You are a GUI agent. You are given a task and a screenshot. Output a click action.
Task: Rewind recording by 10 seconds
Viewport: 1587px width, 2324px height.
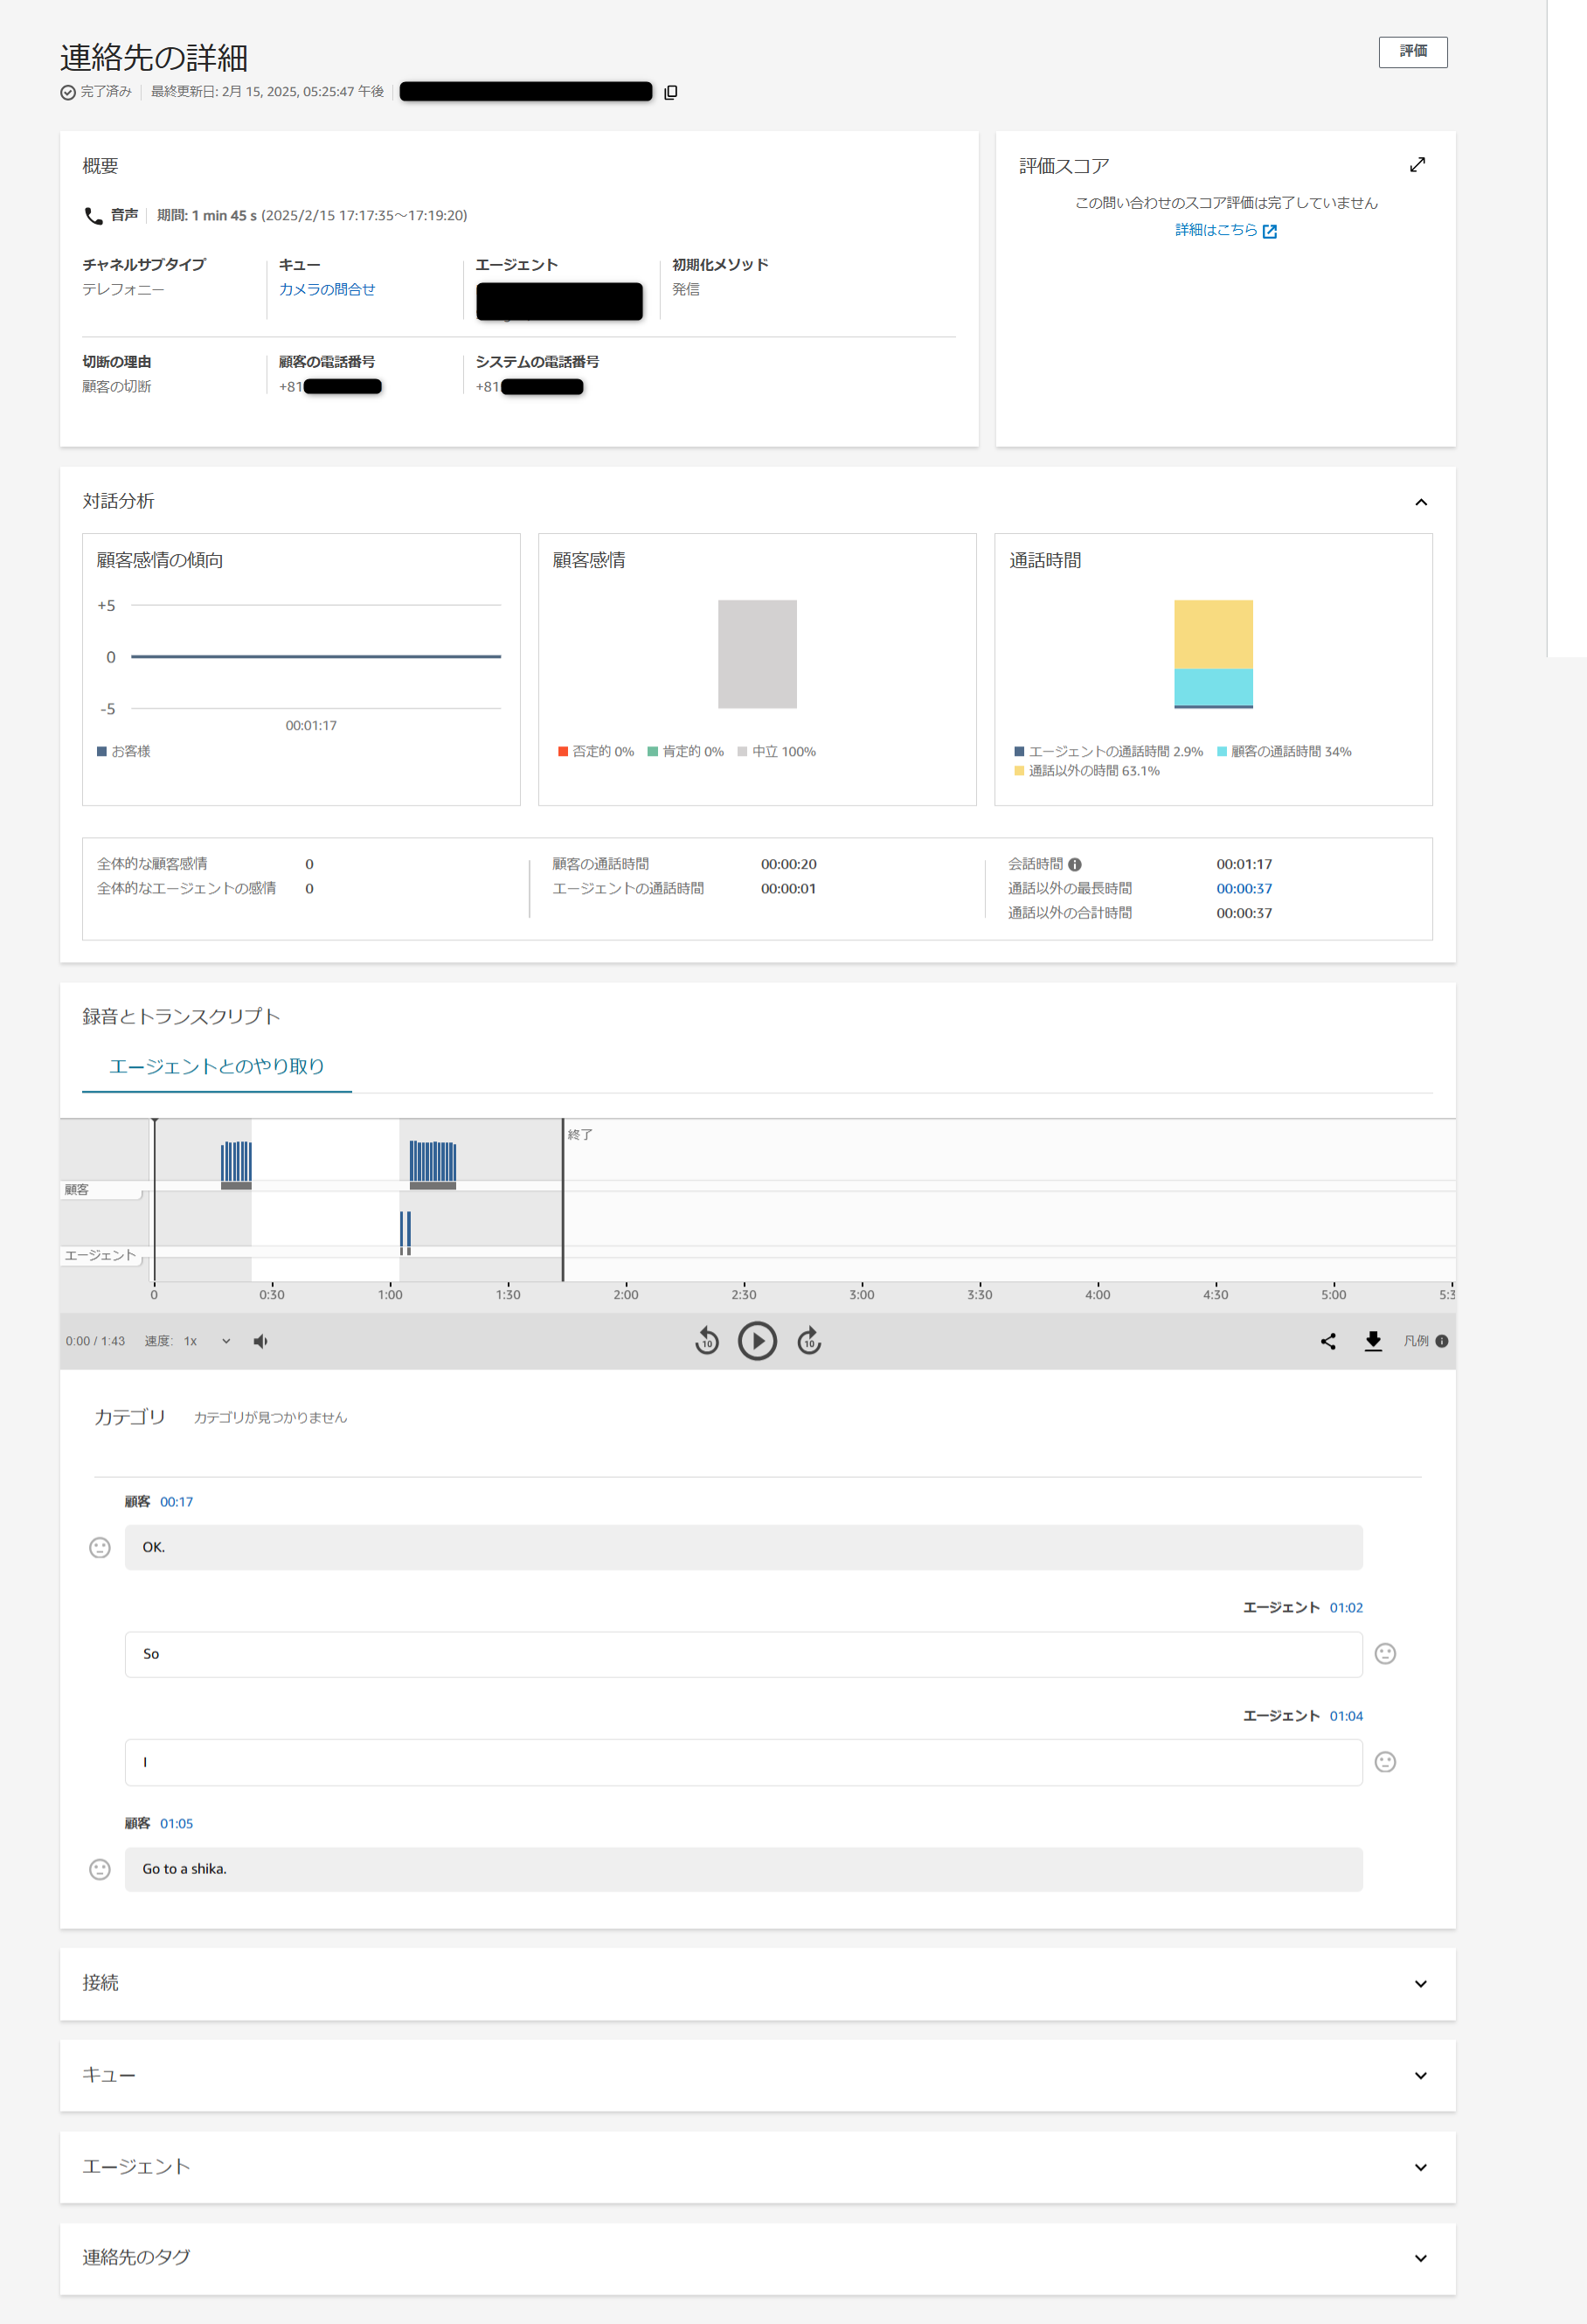pos(706,1341)
